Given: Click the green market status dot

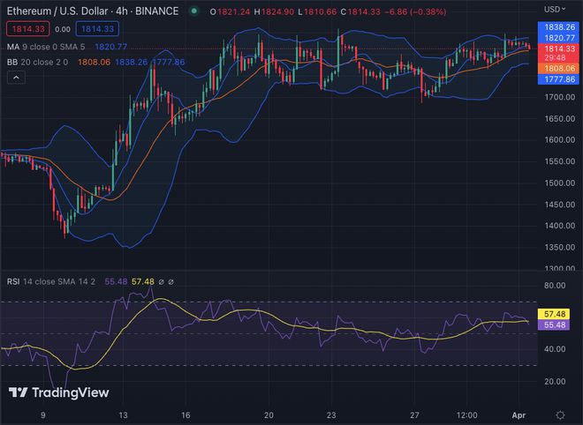Looking at the screenshot, I should [x=193, y=11].
